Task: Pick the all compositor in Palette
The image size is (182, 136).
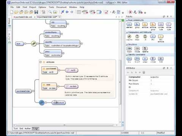Action: click(x=145, y=37)
